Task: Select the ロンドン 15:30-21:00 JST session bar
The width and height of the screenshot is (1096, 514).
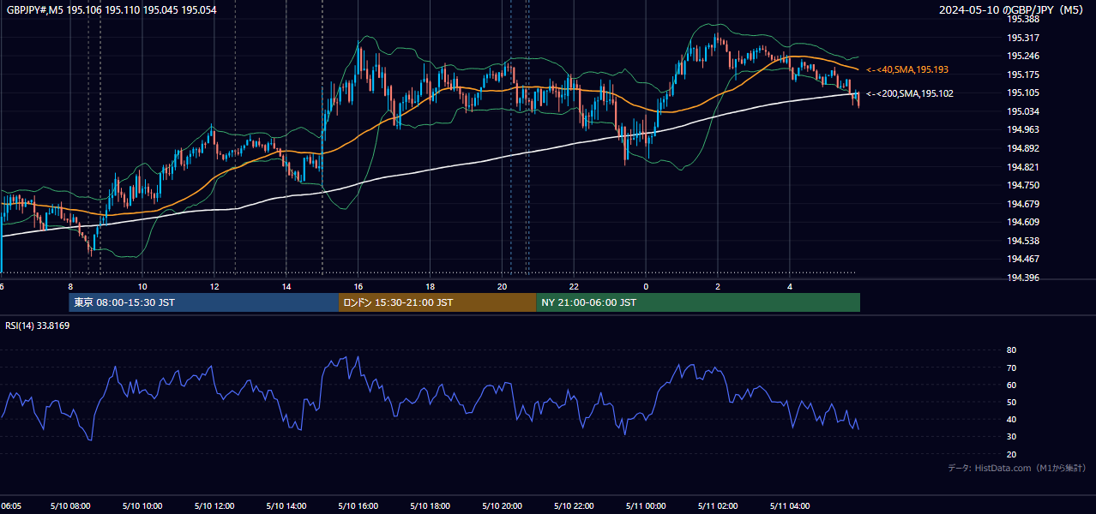Action: coord(437,302)
